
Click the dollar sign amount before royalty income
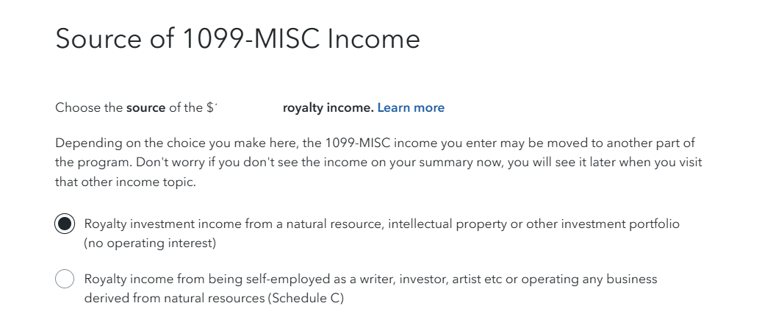[211, 107]
